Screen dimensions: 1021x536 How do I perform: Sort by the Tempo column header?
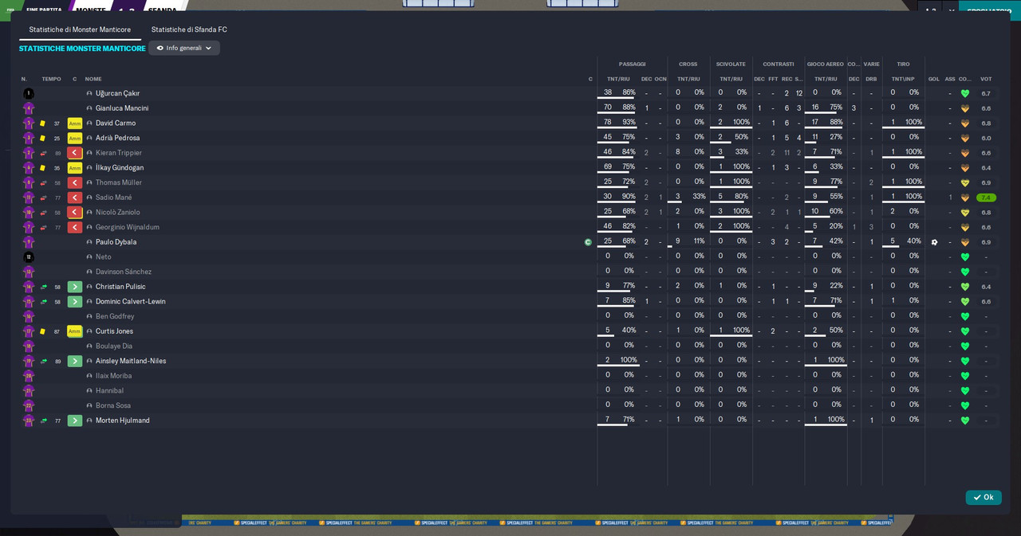51,79
